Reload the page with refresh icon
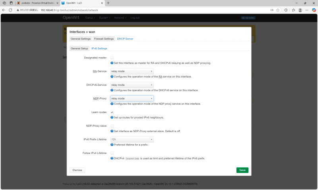This screenshot has height=190, width=318. tap(10, 10)
